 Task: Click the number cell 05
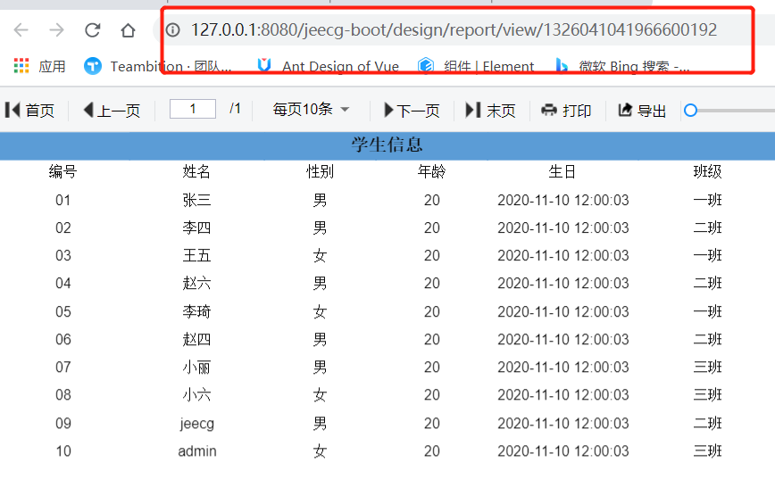(x=62, y=311)
